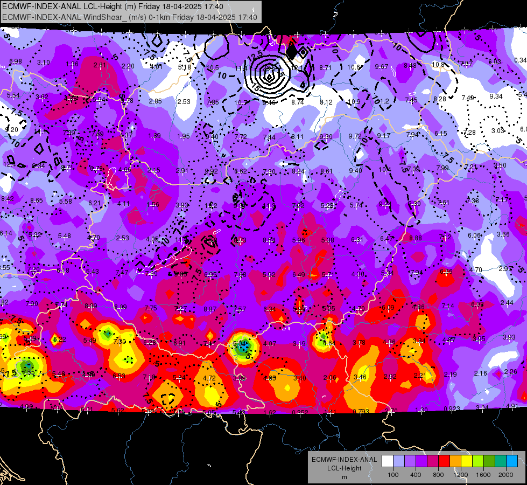Pick the blue legend swatch right of 2000

pos(511,461)
